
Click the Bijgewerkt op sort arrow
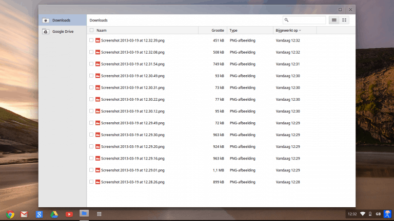[x=300, y=31]
